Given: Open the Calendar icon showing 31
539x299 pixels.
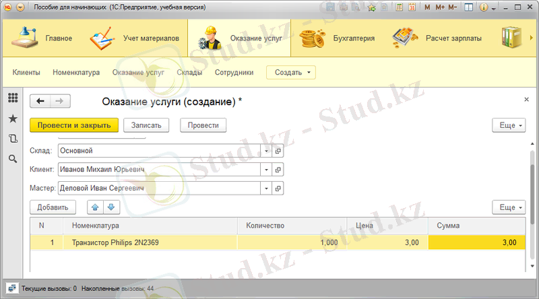Looking at the screenshot, I should tap(412, 7).
